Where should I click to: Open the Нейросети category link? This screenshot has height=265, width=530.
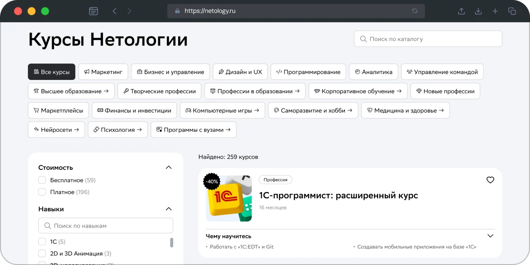click(56, 129)
